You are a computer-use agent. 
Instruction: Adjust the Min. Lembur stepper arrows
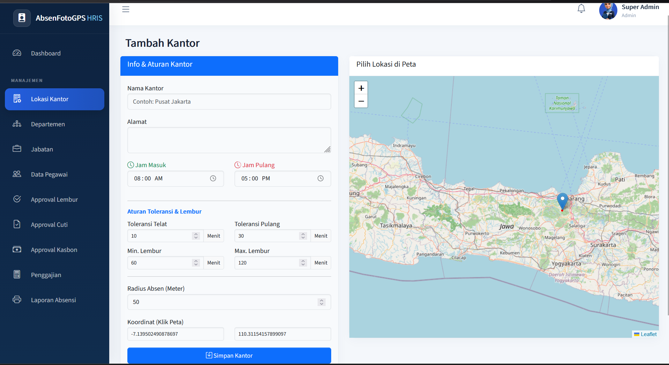[x=196, y=263]
